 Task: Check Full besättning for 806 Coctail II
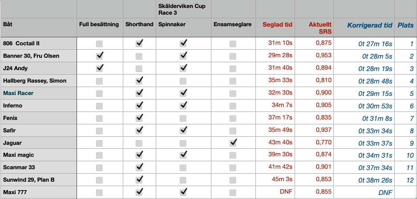(99, 44)
